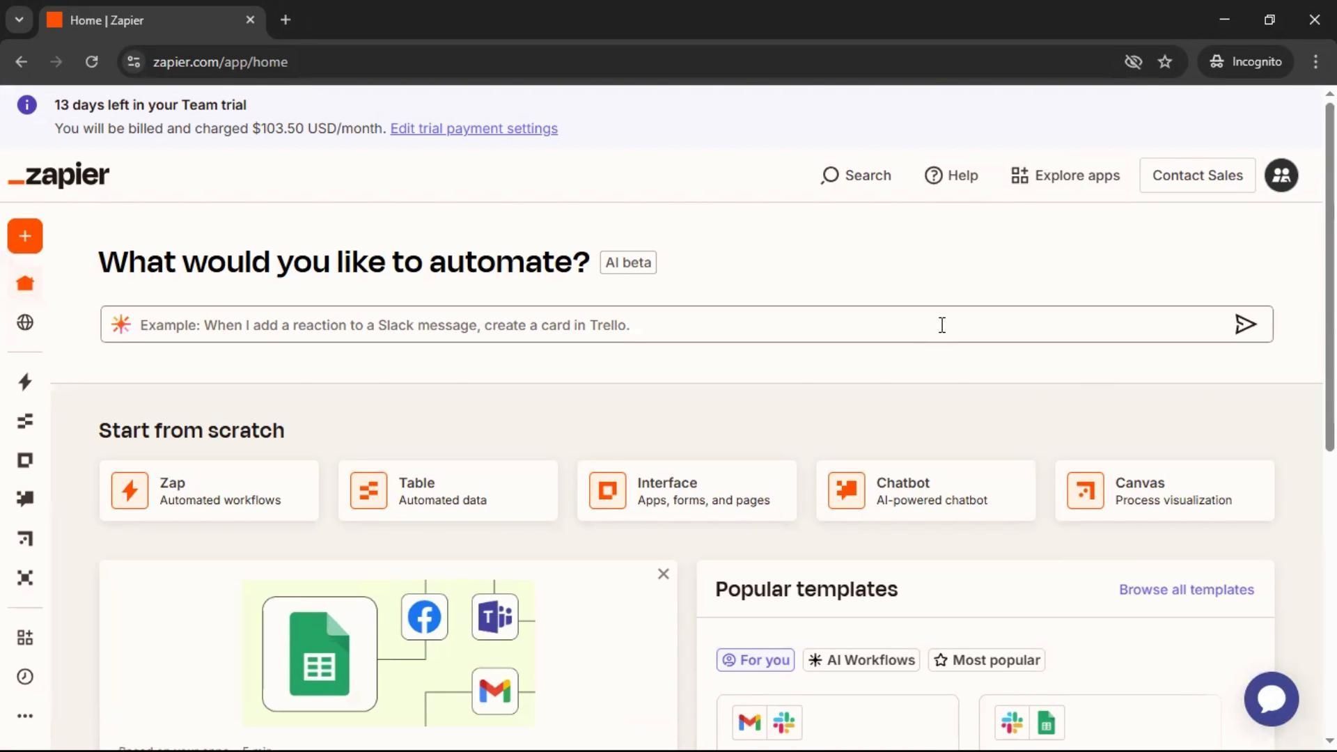The width and height of the screenshot is (1337, 752).
Task: Open Help in top navigation
Action: tap(951, 175)
